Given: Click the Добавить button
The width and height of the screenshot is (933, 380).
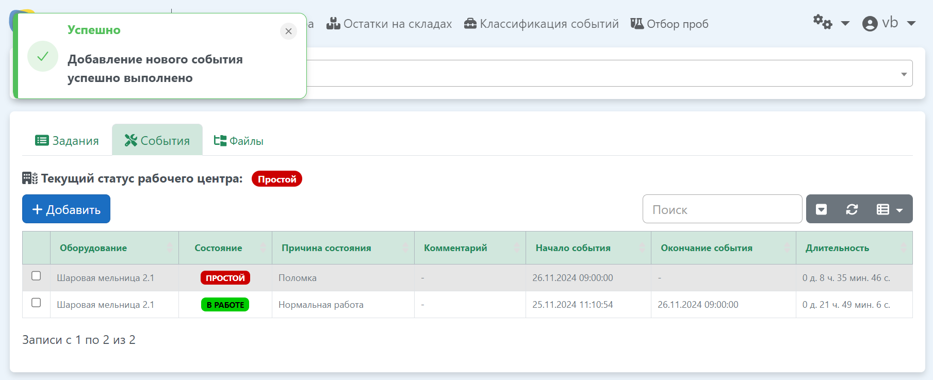Looking at the screenshot, I should (x=66, y=209).
